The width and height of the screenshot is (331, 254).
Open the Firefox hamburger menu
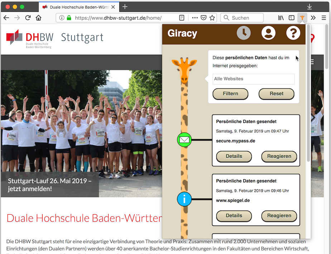point(324,18)
